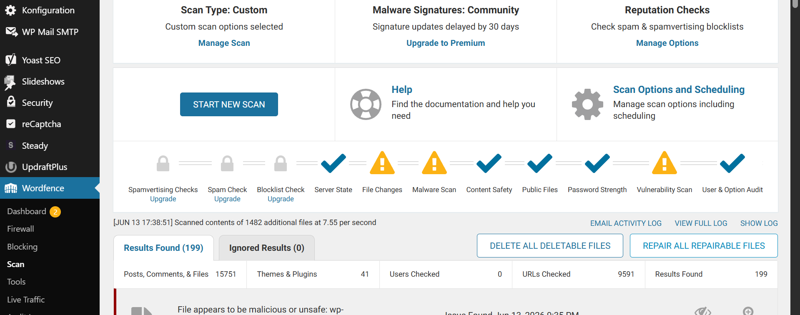800x315 pixels.
Task: Click 'URLs Checked 9591' statistic
Action: point(578,274)
